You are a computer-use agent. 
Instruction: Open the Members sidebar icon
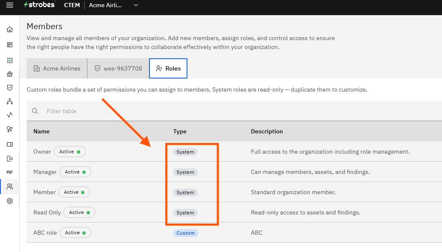point(10,187)
